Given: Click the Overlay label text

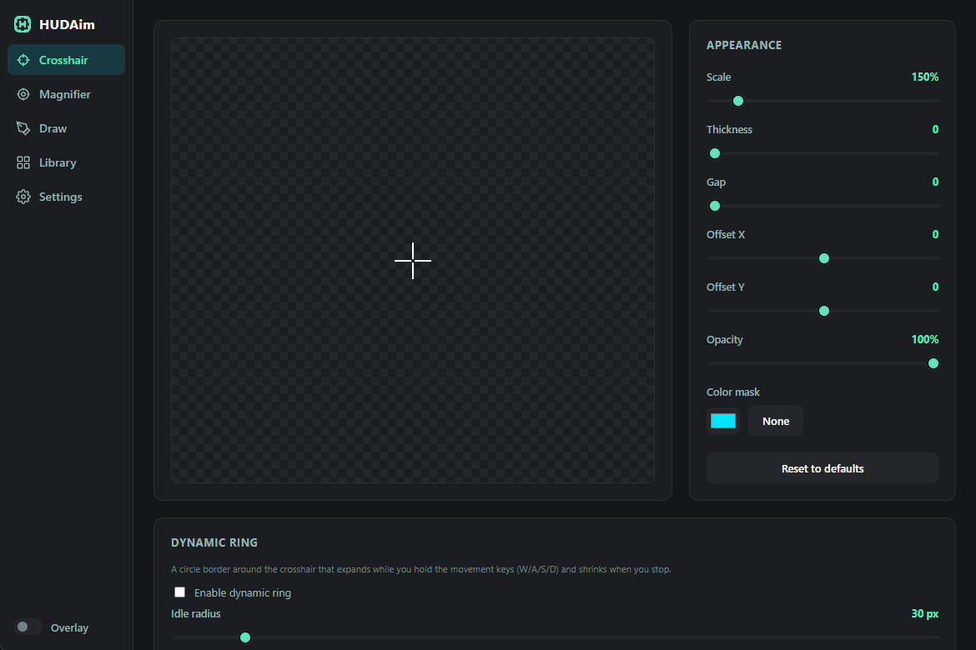Looking at the screenshot, I should coord(70,627).
